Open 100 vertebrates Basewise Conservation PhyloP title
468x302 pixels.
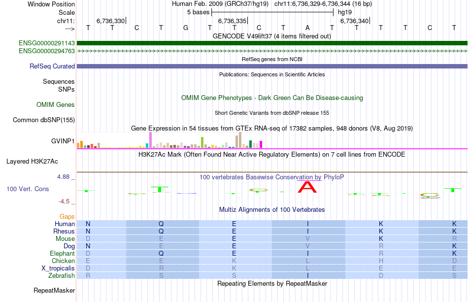pyautogui.click(x=272, y=177)
